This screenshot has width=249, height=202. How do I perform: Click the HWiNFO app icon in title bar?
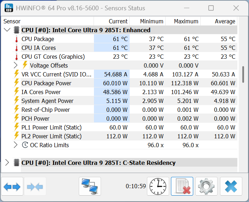coord(9,8)
